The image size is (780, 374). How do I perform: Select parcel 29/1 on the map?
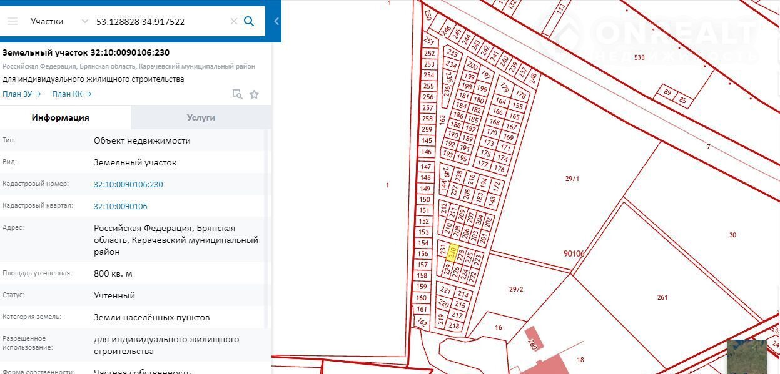(572, 179)
